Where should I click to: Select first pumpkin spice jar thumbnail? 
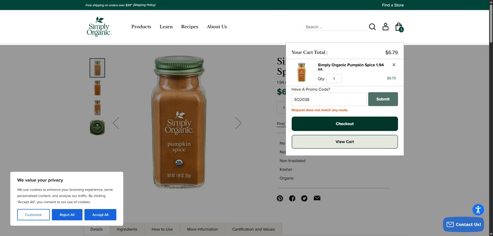click(97, 68)
